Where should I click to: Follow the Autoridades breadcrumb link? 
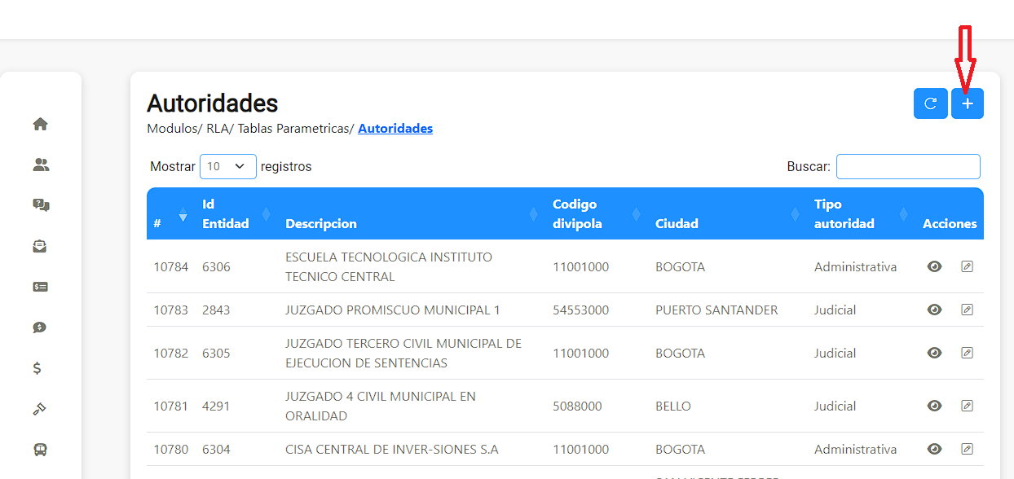[x=395, y=129]
